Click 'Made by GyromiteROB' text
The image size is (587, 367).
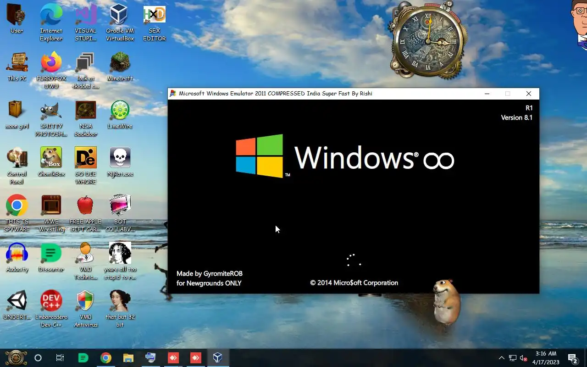[x=210, y=273]
